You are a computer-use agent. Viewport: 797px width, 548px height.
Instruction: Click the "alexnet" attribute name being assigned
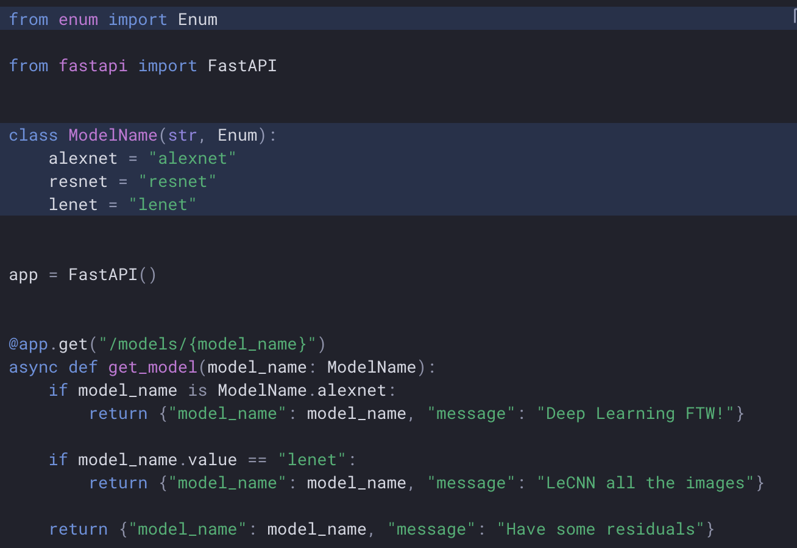83,158
